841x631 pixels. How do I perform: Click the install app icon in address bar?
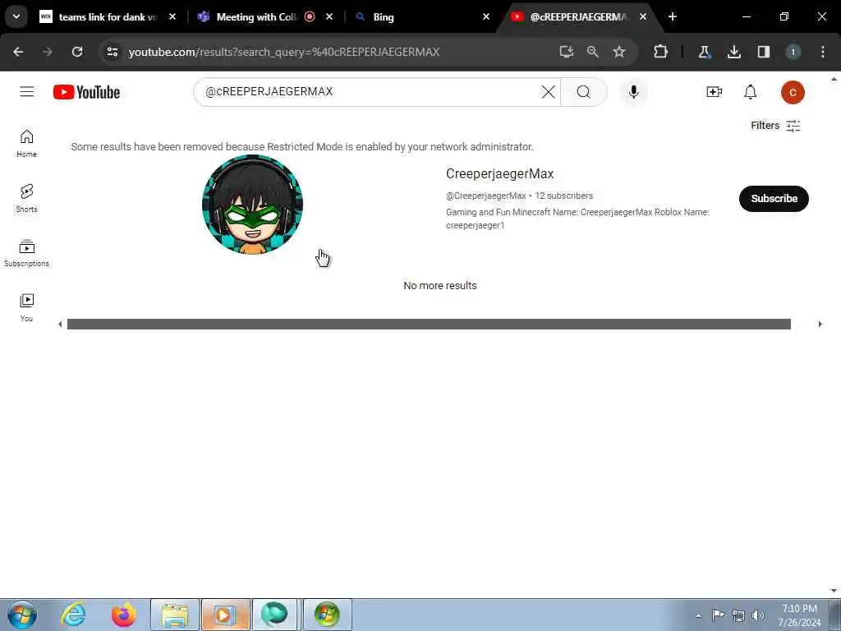[x=567, y=52]
